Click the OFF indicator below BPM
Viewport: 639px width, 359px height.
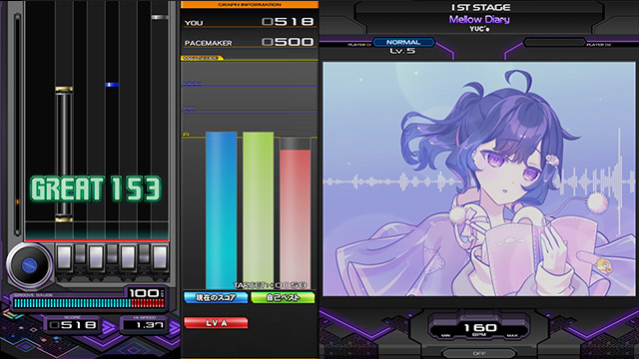(479, 353)
